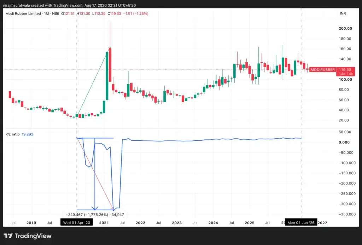Click the 100.00 price axis label

345,80
